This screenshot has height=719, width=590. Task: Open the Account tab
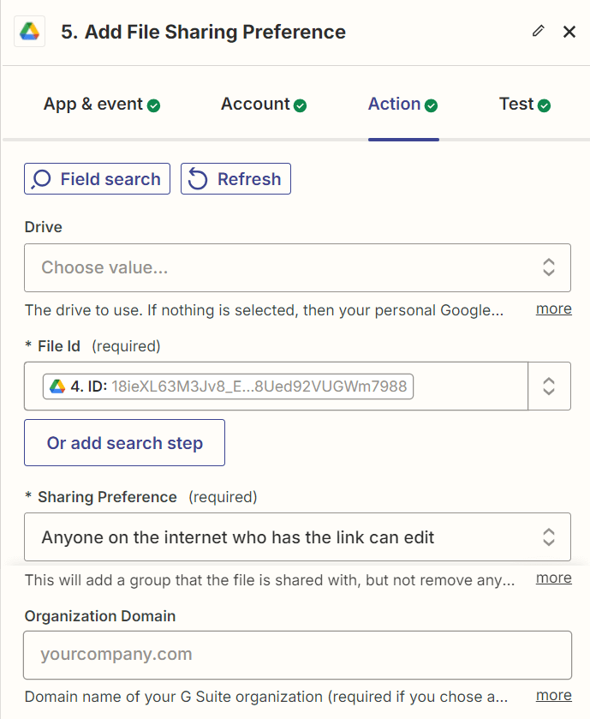(x=255, y=105)
